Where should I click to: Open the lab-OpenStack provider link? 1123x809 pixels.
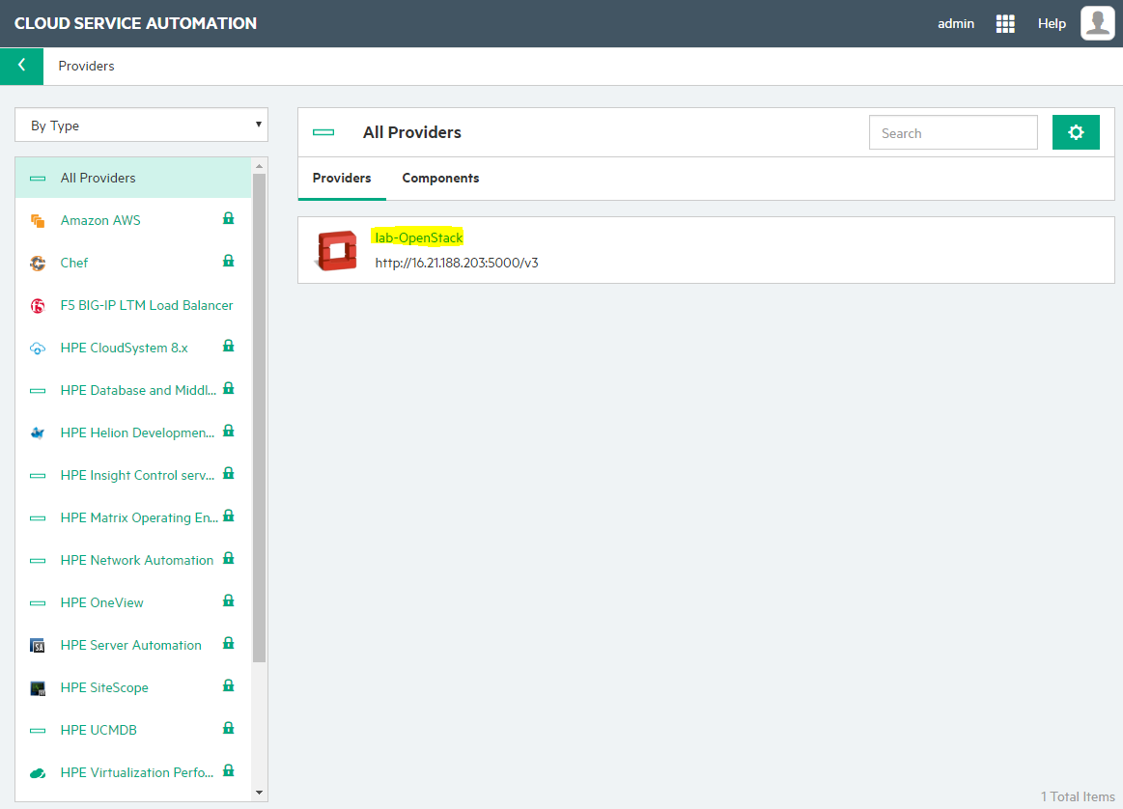click(419, 237)
